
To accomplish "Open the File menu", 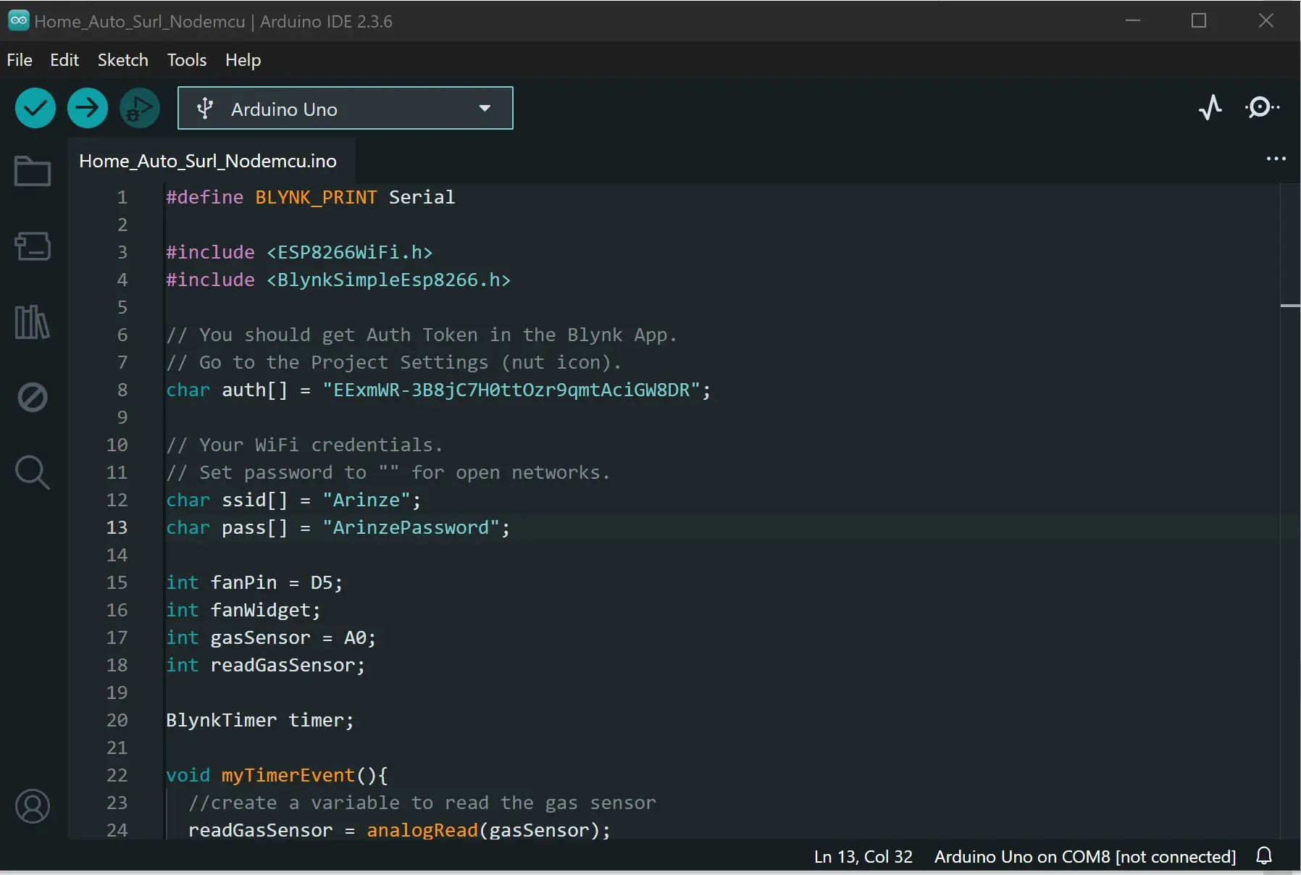I will click(x=20, y=60).
